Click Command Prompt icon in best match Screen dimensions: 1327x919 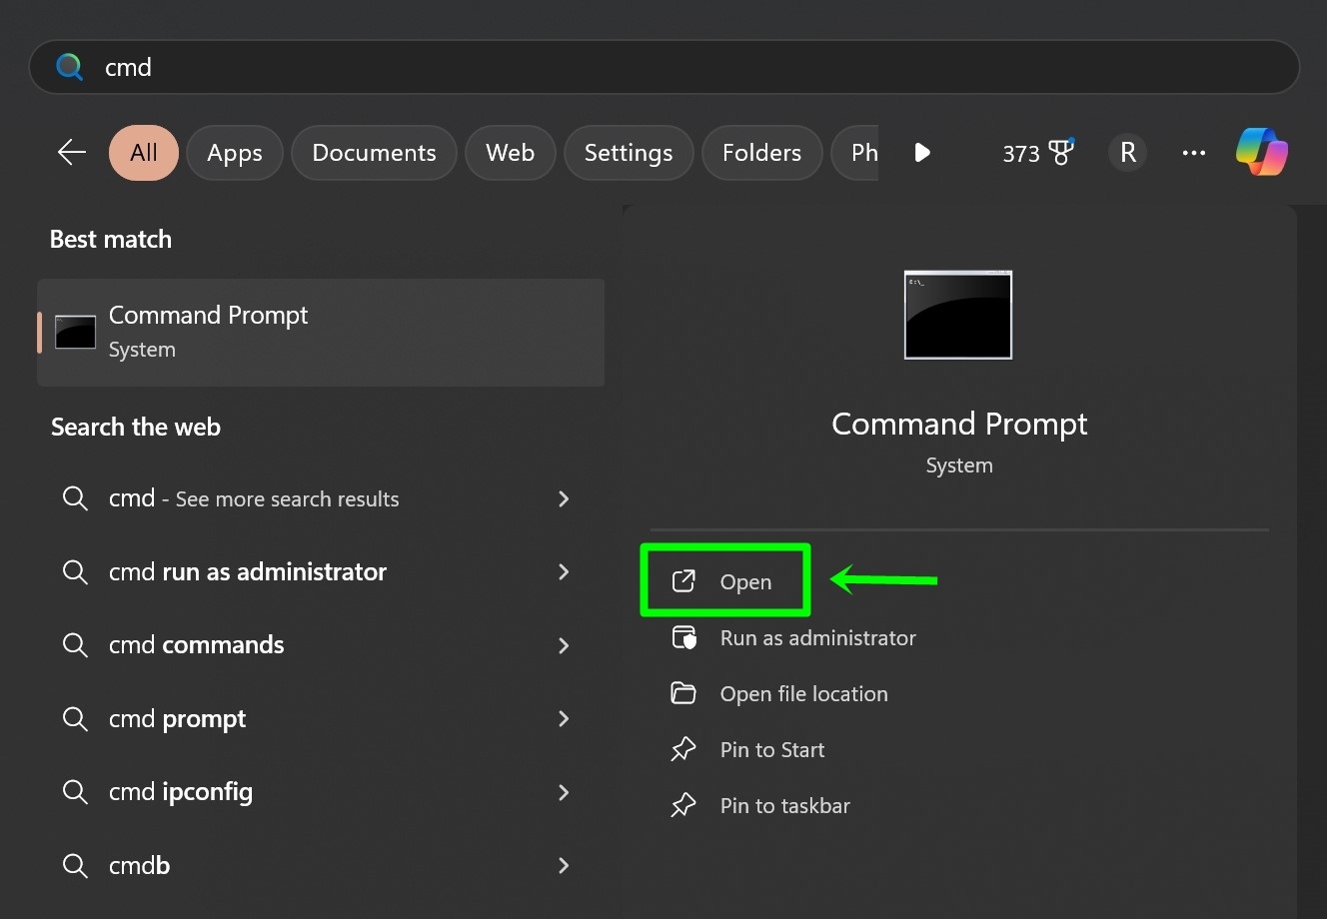(x=75, y=332)
